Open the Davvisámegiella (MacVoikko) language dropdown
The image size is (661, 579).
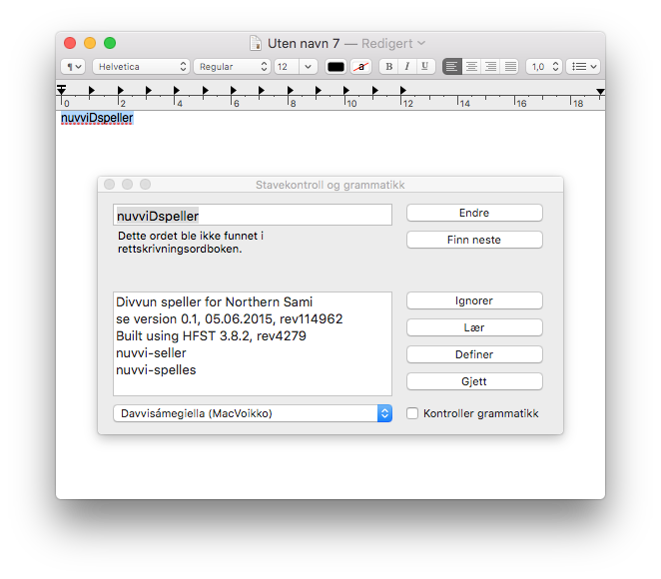[253, 413]
